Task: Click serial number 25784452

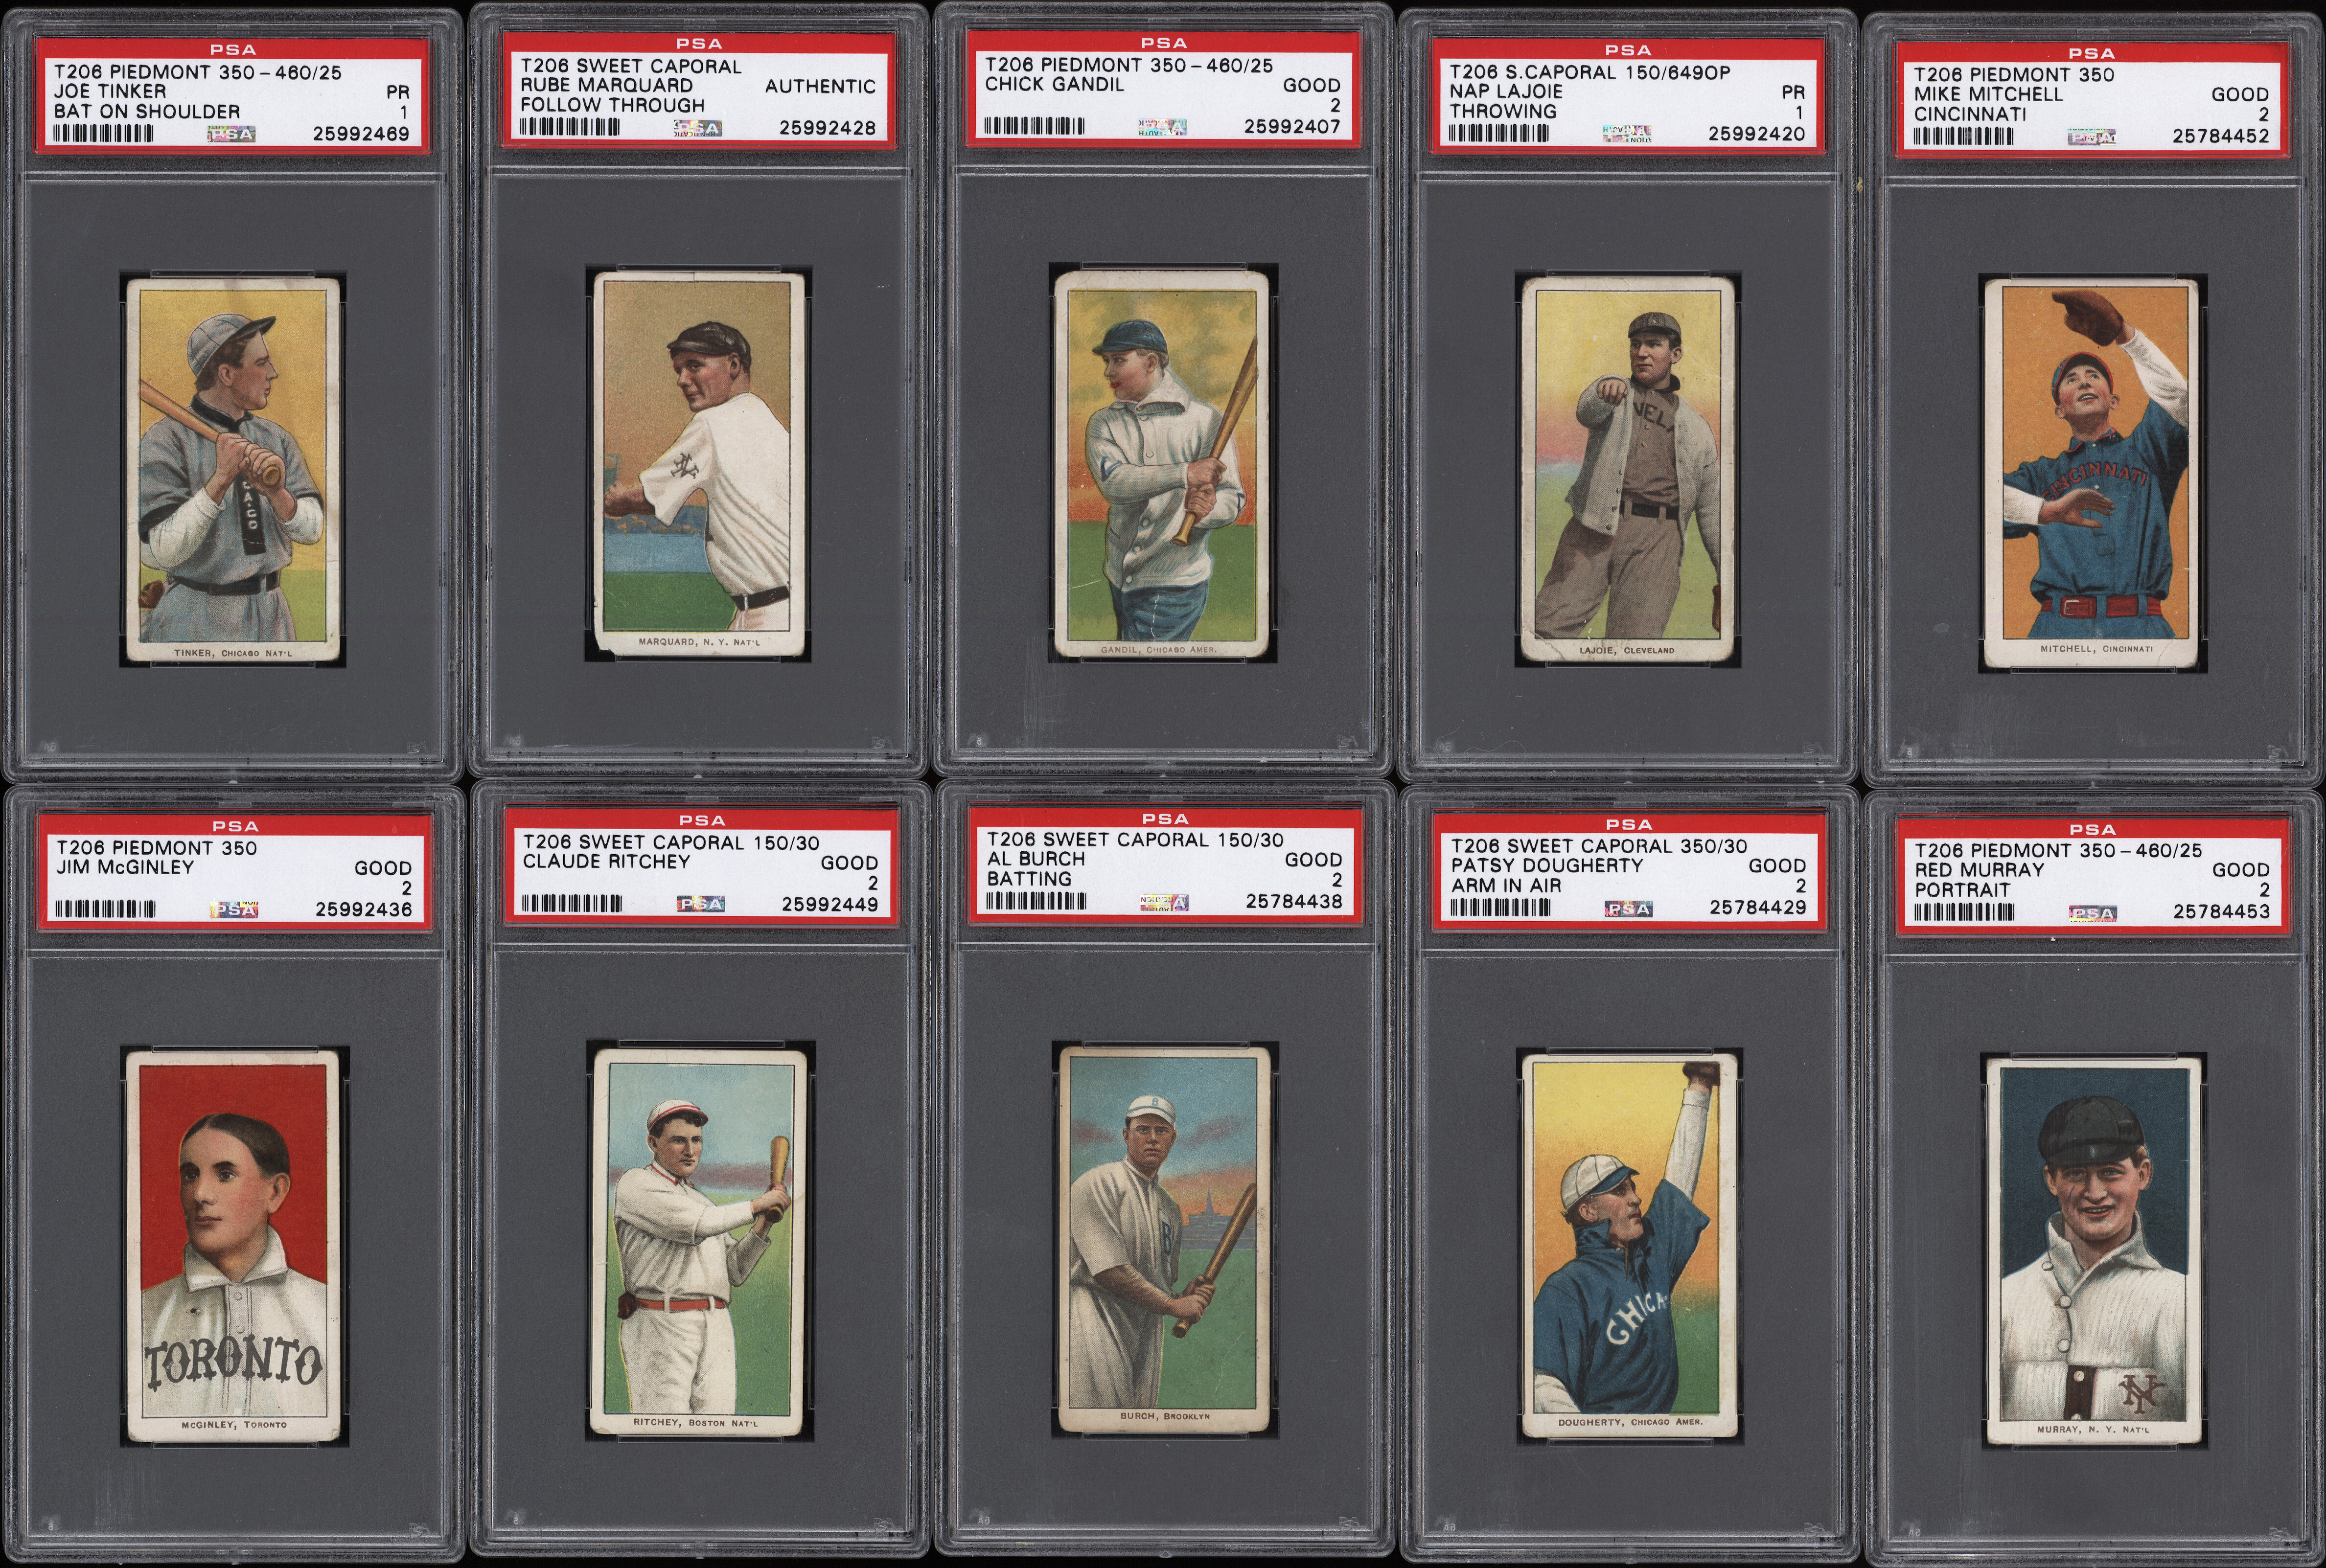Action: pos(2221,137)
